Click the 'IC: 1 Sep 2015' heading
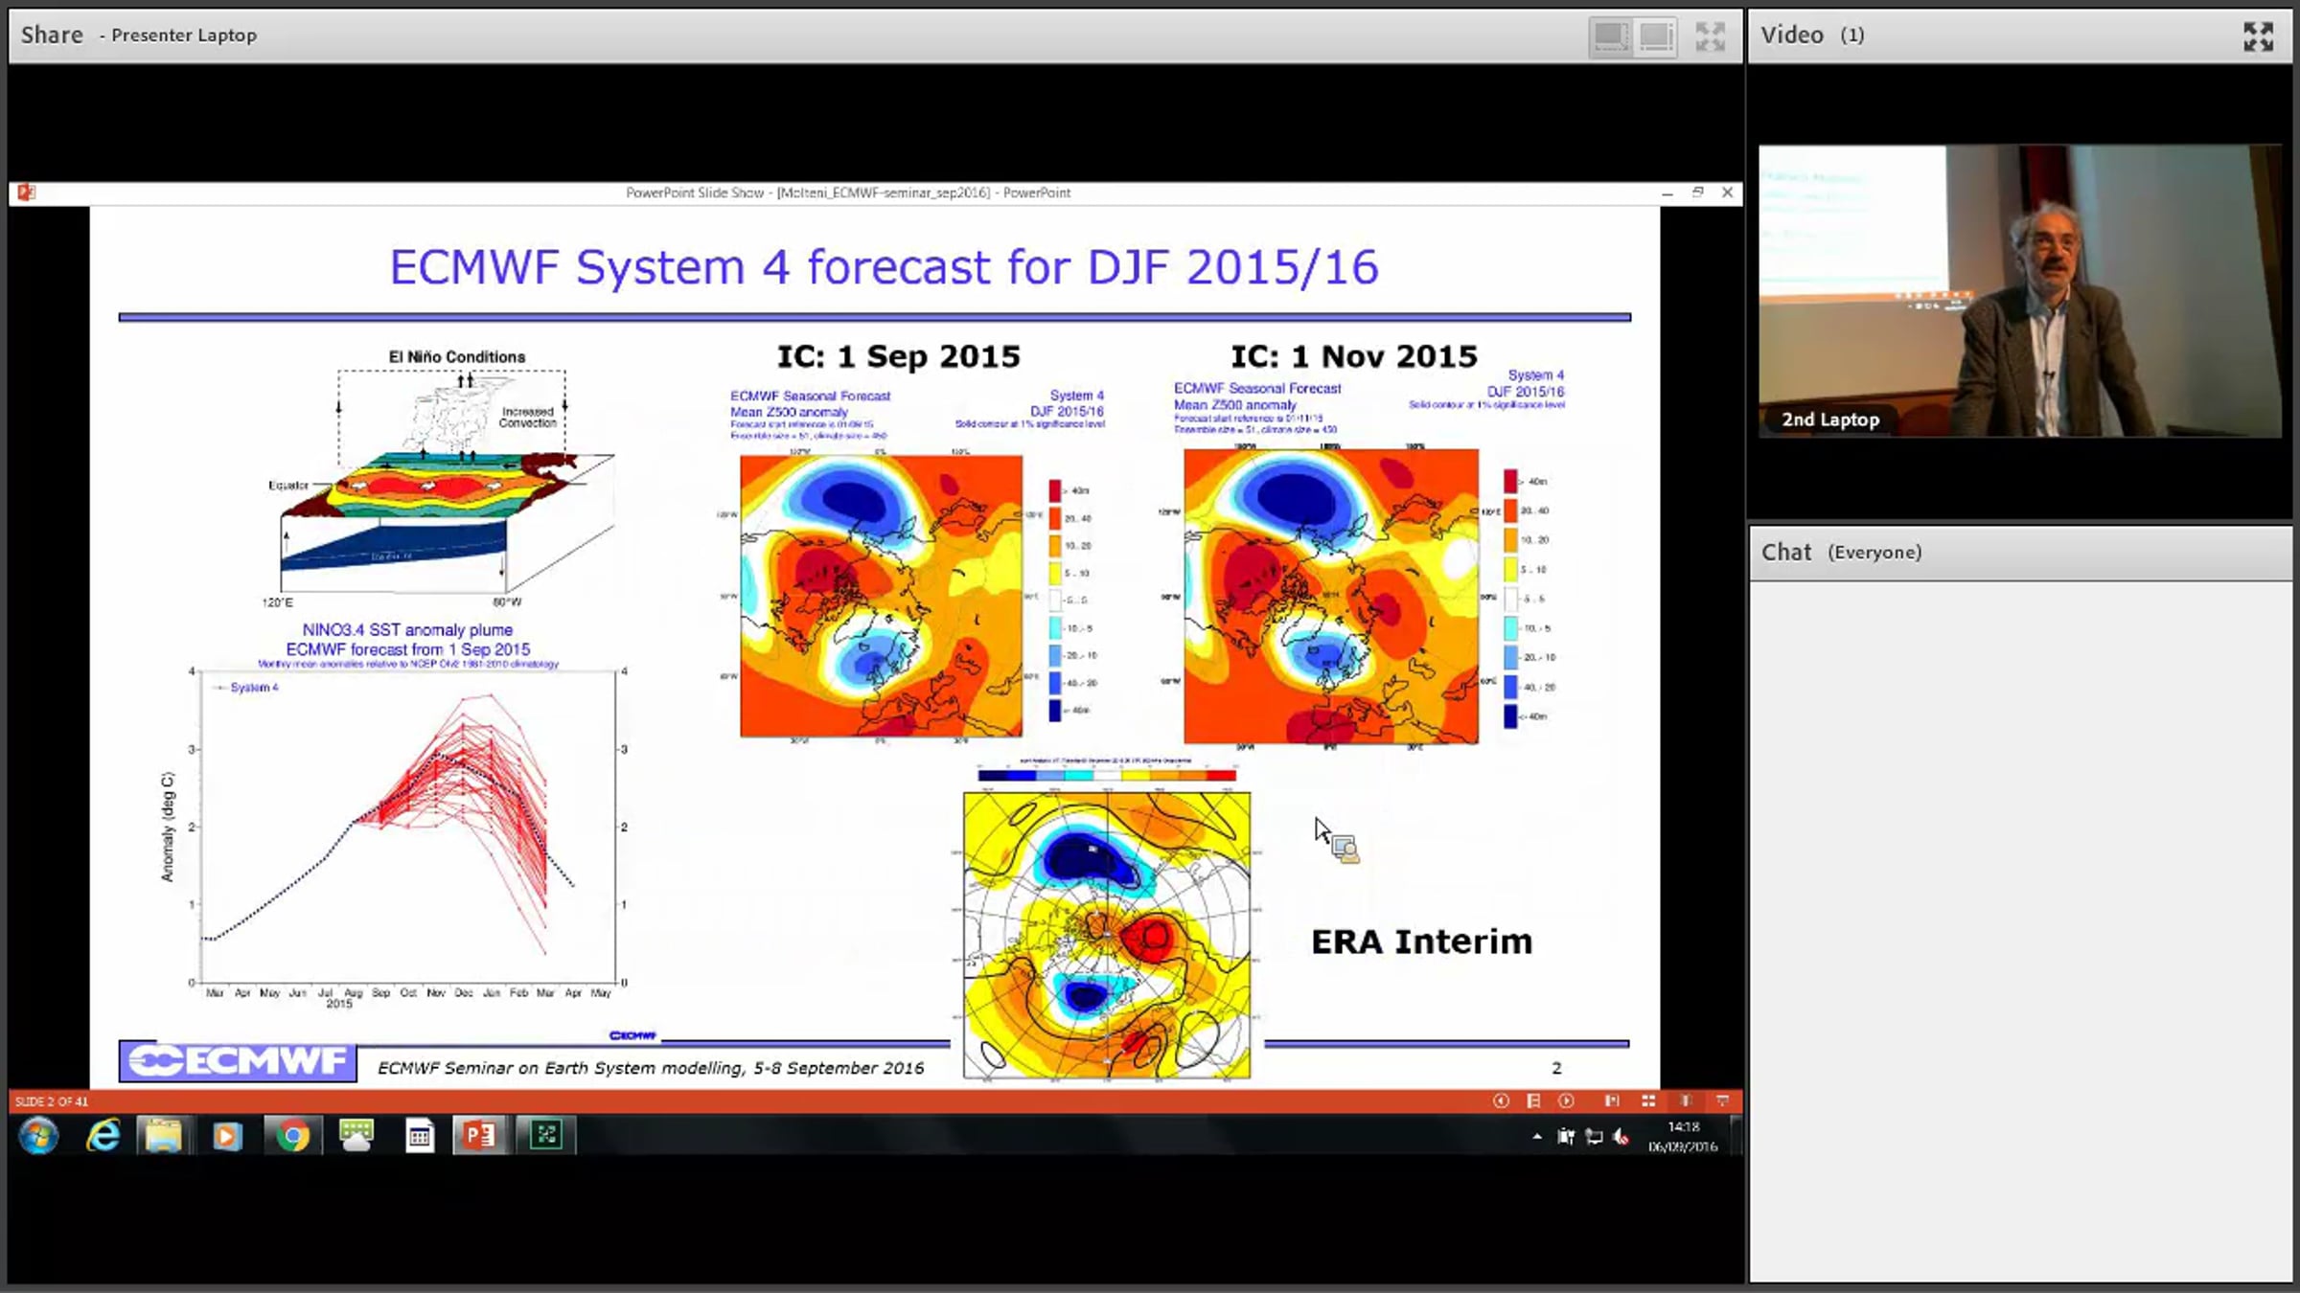Viewport: 2300px width, 1293px height. pos(899,356)
